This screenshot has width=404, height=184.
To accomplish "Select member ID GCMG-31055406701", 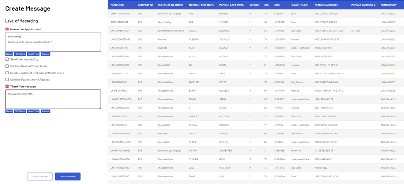I will [x=120, y=14].
